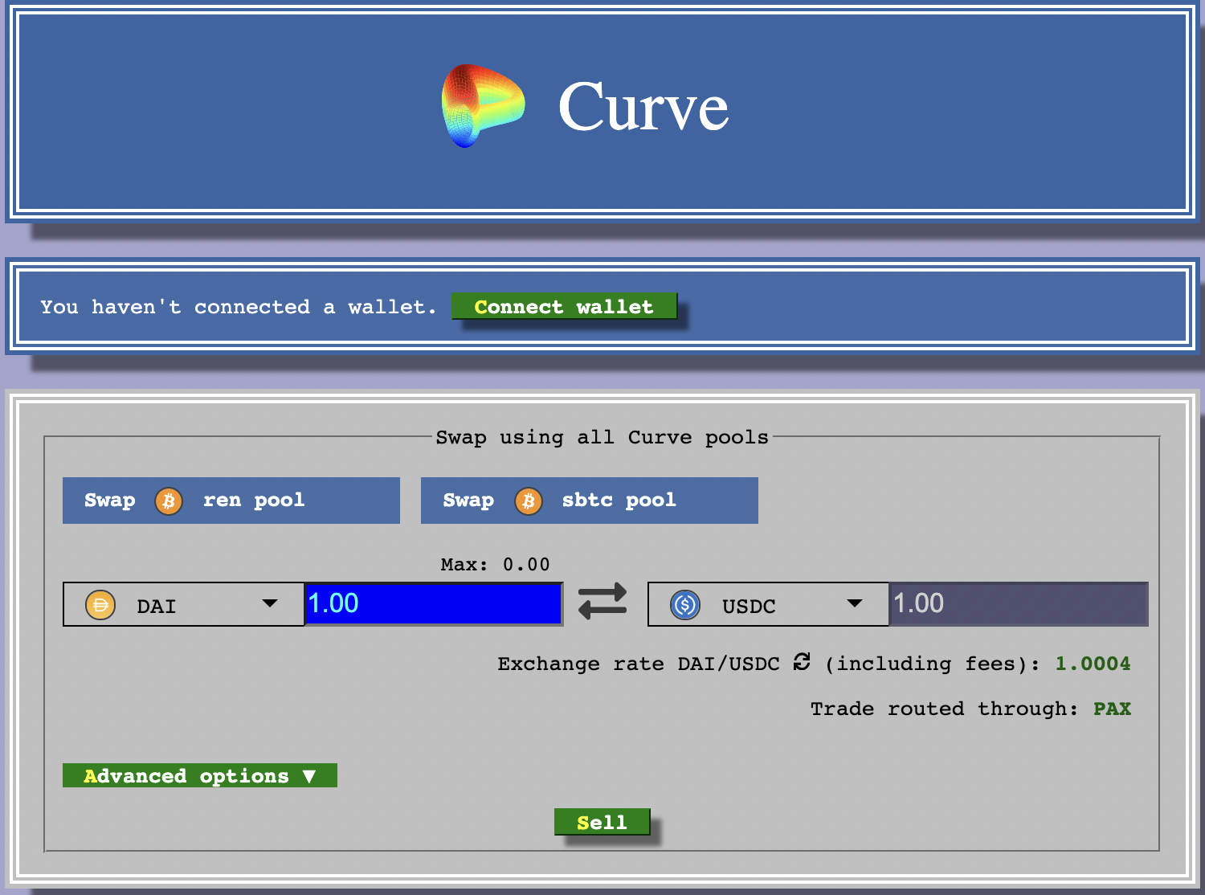Open the Swap ren pool
This screenshot has height=895, width=1205.
click(x=231, y=501)
